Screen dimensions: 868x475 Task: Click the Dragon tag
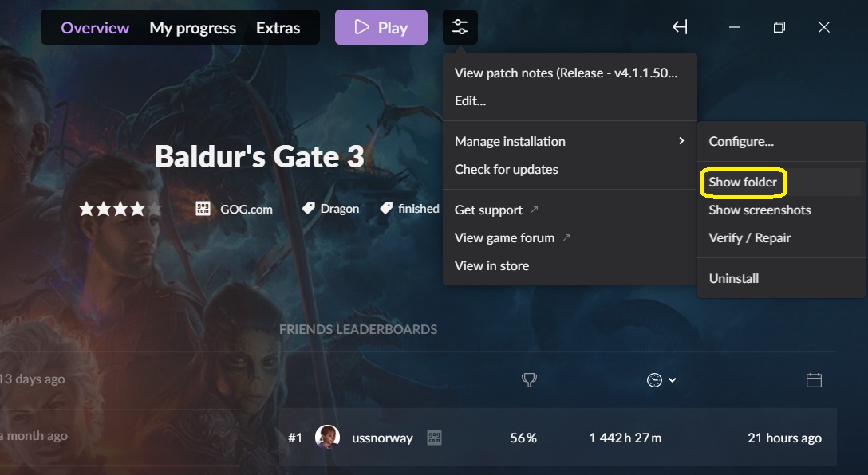coord(331,209)
